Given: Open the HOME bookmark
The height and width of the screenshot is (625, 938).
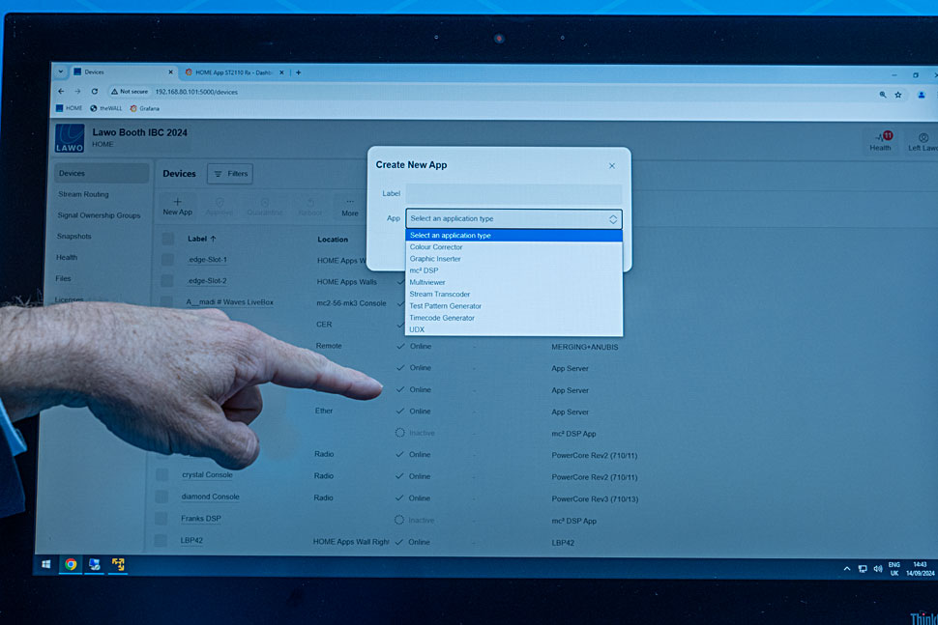Looking at the screenshot, I should tap(69, 108).
